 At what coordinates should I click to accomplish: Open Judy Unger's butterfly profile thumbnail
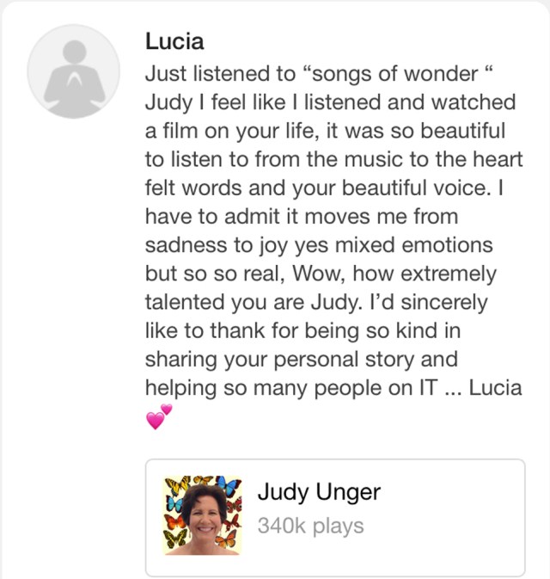pyautogui.click(x=203, y=515)
